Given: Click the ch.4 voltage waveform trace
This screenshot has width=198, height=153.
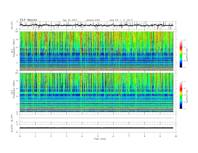Looking at the screenshot, I should (x=96, y=128).
